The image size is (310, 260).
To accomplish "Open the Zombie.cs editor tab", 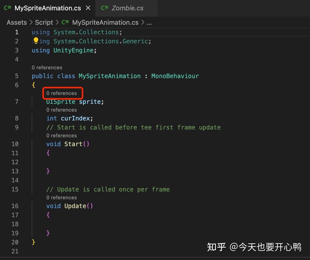I will point(126,8).
